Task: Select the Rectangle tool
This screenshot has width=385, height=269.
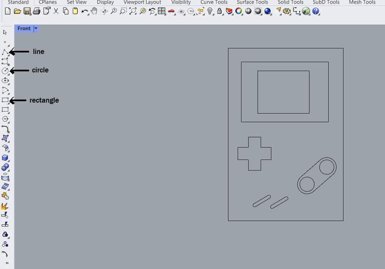Action: coord(5,100)
